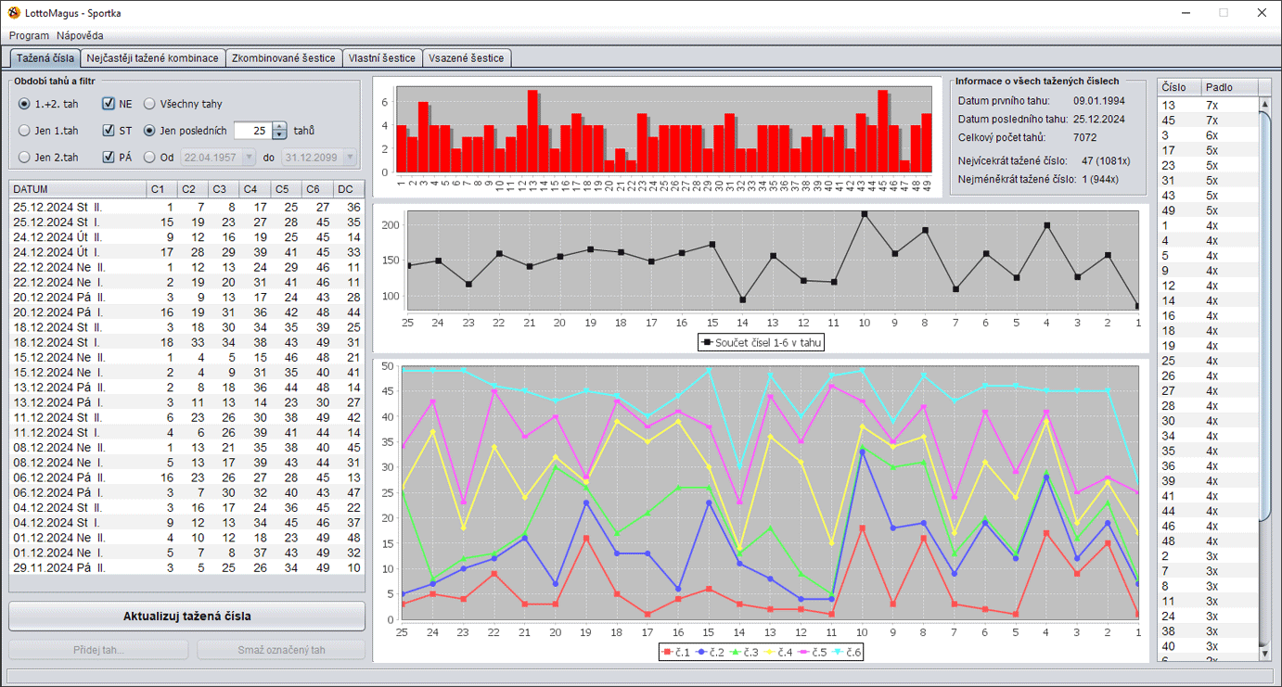Click cyan č.6 legend swatch

[x=838, y=653]
